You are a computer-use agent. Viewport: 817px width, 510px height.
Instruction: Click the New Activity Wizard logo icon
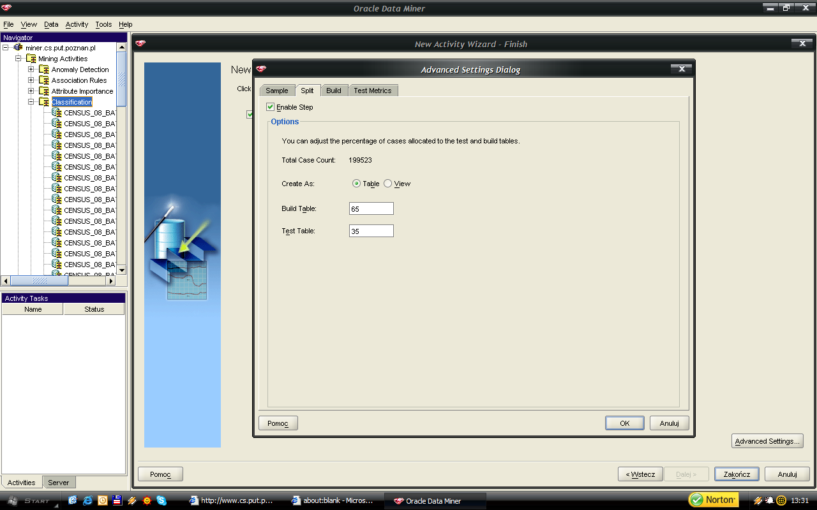tap(140, 43)
